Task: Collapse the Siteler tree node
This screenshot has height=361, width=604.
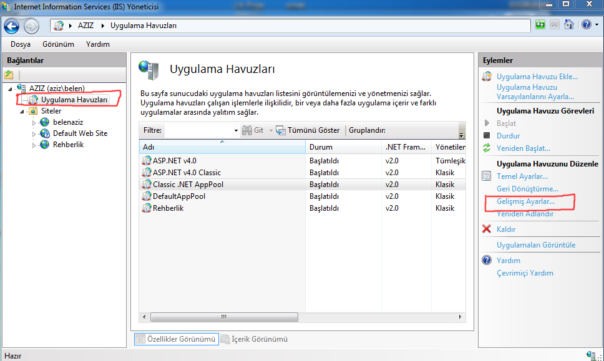Action: point(23,112)
